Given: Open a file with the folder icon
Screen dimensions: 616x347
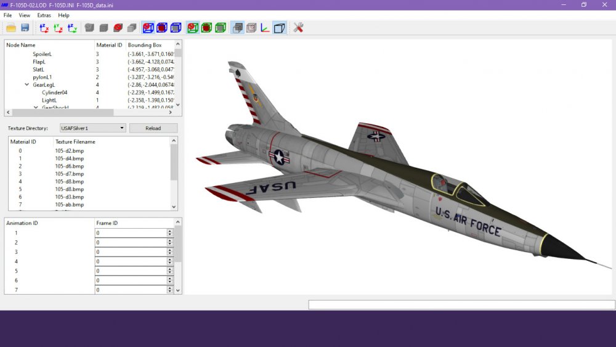Looking at the screenshot, I should (11, 28).
